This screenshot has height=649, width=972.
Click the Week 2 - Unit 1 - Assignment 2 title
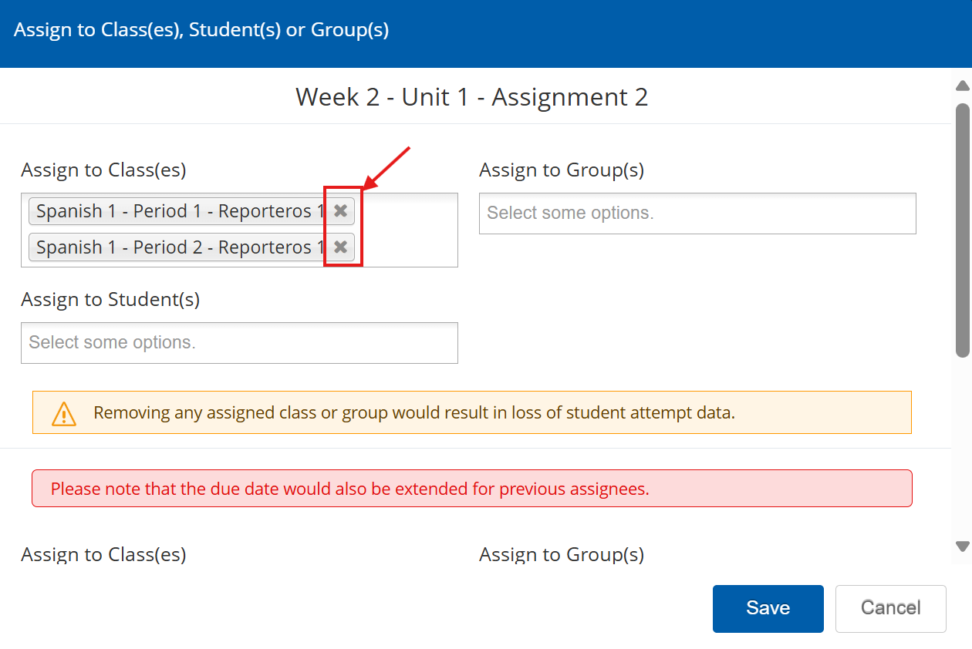471,97
